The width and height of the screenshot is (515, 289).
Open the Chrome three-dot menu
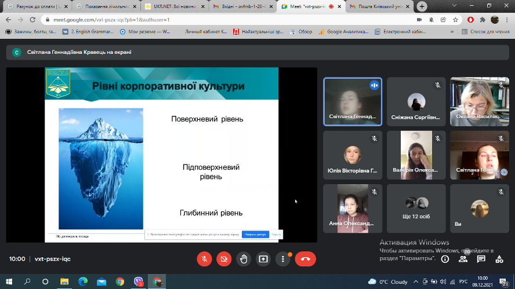(x=507, y=20)
